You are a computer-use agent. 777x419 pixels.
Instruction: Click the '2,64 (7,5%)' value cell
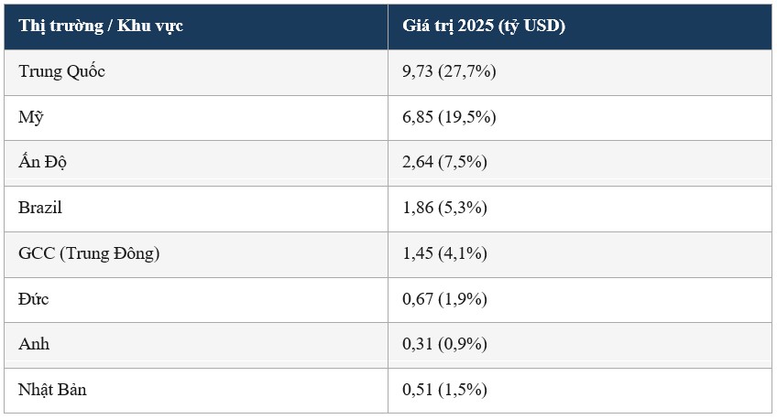[444, 162]
